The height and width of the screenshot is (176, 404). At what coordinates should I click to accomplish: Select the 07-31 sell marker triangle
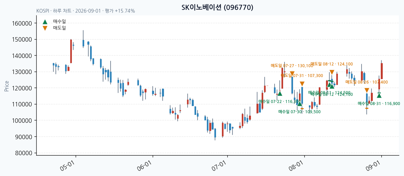[x=302, y=84]
